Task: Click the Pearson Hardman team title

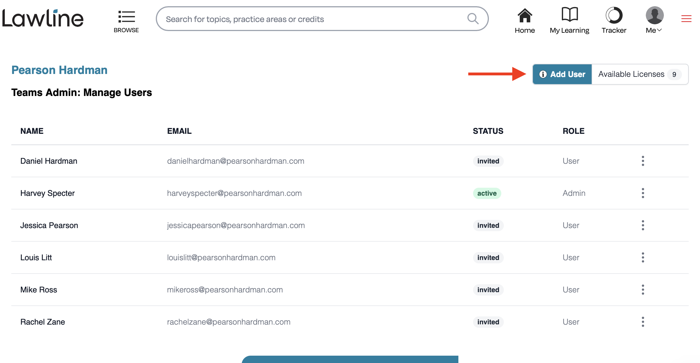Action: click(x=59, y=70)
